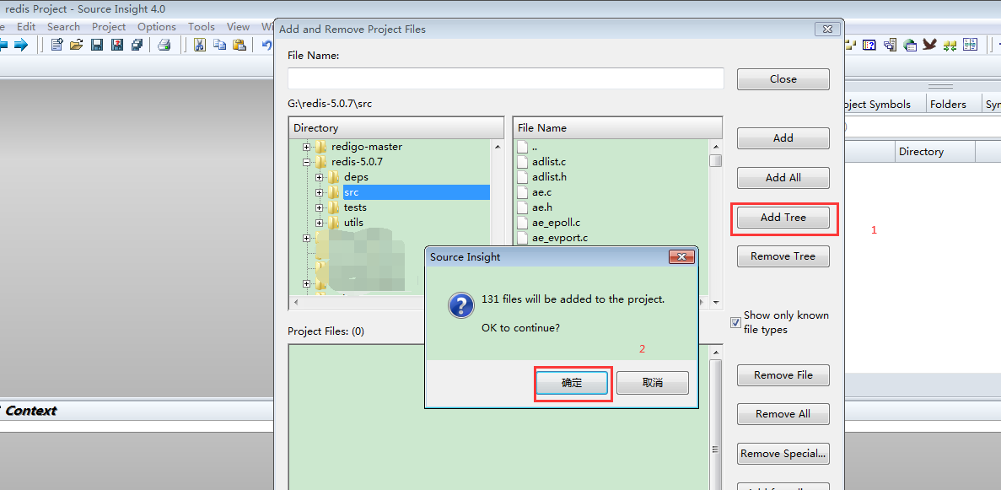Expand the deps folder node
This screenshot has width=1001, height=490.
click(320, 177)
